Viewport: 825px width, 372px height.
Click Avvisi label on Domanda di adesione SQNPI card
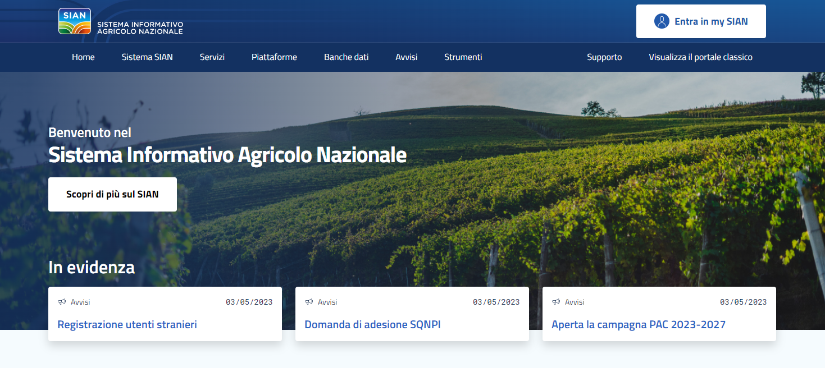point(327,302)
